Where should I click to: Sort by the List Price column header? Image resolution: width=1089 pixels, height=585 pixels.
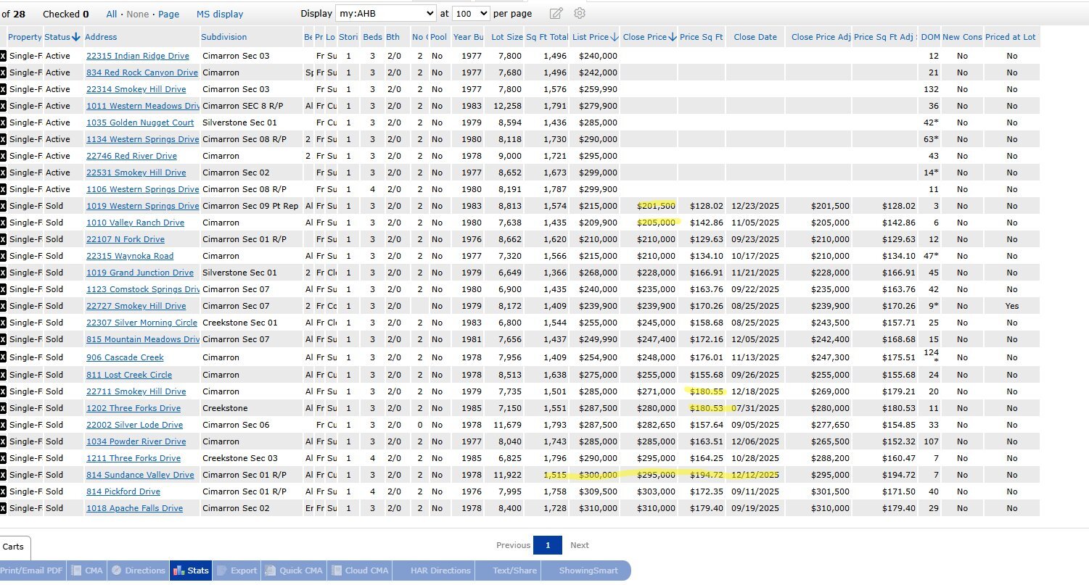point(593,37)
